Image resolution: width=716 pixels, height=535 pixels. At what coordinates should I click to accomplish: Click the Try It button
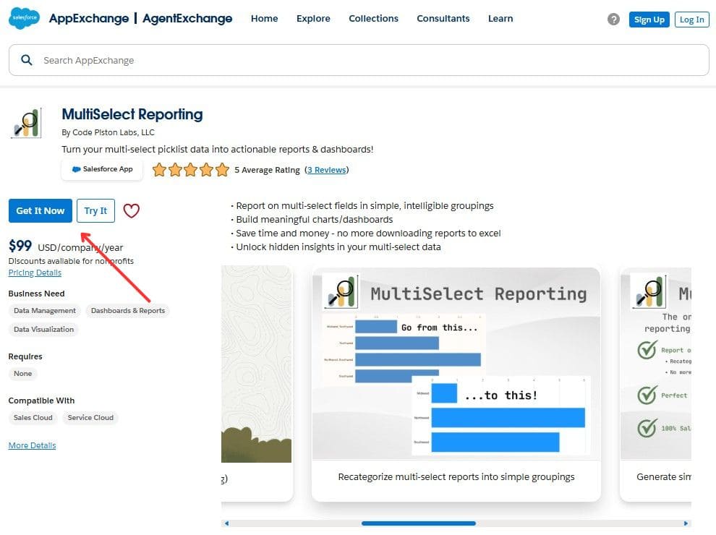point(95,210)
